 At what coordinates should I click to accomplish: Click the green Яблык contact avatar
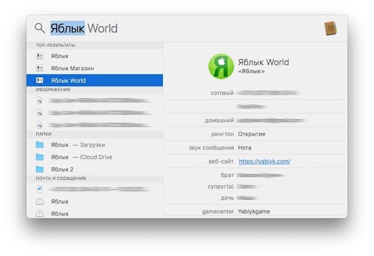pos(221,66)
